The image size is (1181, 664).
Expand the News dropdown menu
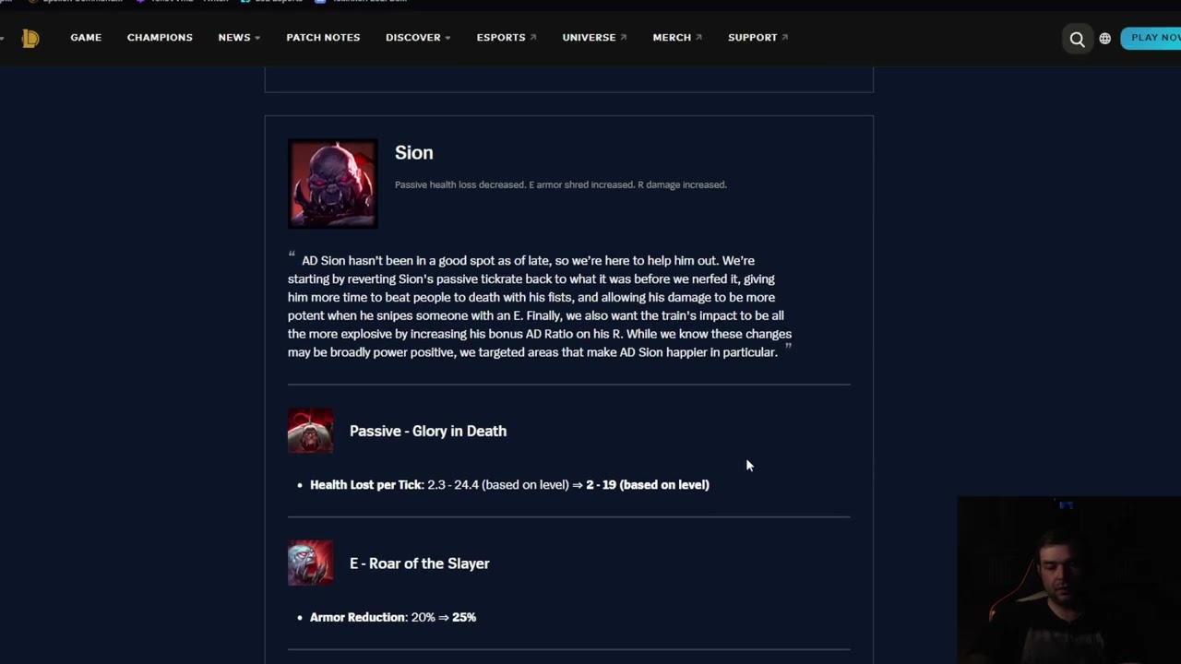[x=239, y=38]
